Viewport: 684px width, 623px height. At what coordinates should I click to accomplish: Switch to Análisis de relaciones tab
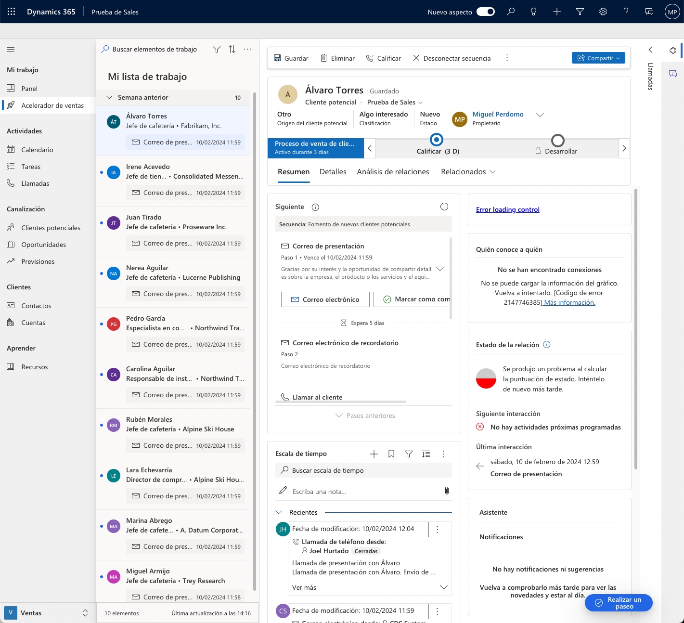pos(393,172)
